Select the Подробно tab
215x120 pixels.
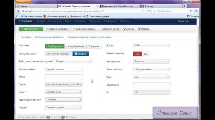pyautogui.click(x=26, y=37)
